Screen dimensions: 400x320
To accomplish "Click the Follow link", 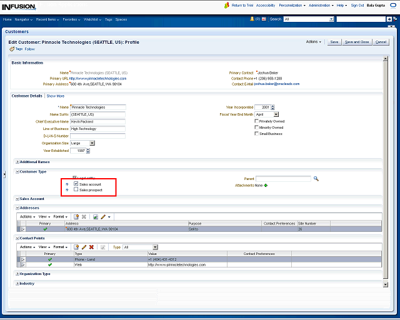I will click(x=29, y=49).
